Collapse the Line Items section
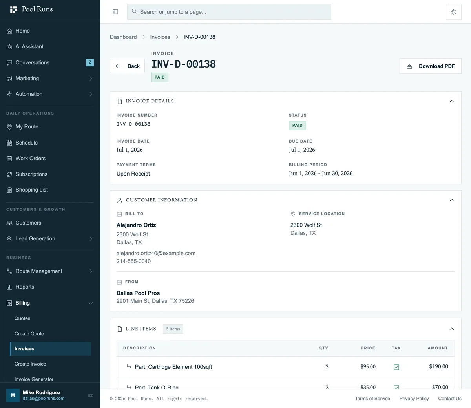The width and height of the screenshot is (471, 408). pyautogui.click(x=452, y=329)
